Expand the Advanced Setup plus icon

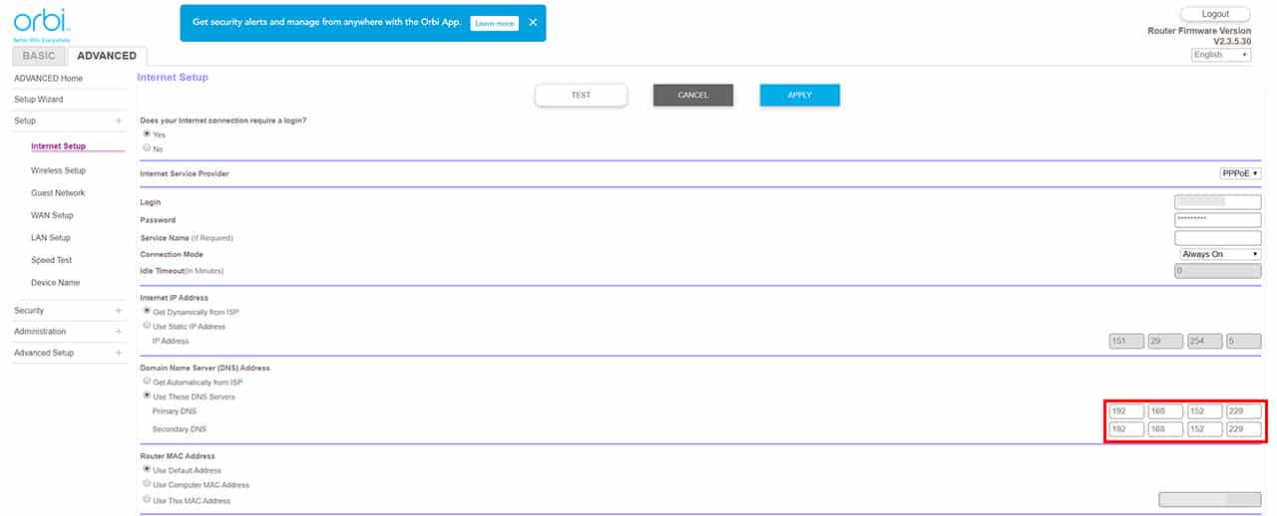tap(119, 353)
